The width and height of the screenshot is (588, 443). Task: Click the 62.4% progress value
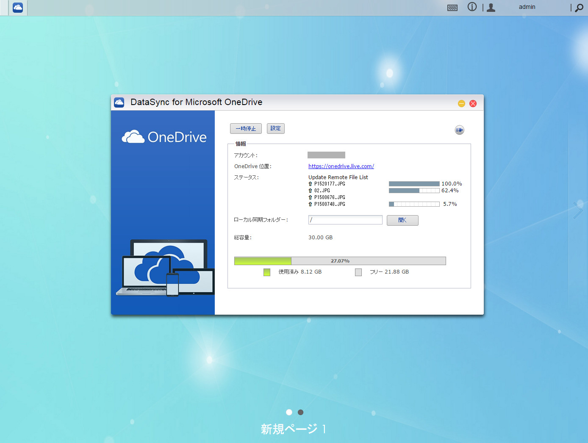[x=450, y=191]
